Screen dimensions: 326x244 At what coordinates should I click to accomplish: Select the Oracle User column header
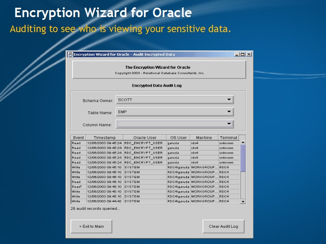pyautogui.click(x=145, y=137)
